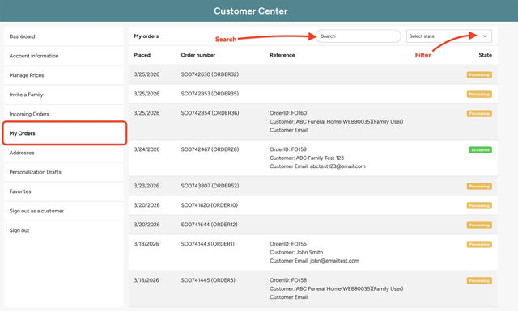Open order SO0741445 (ORDER3)
Image resolution: width=518 pixels, height=311 pixels.
click(208, 280)
